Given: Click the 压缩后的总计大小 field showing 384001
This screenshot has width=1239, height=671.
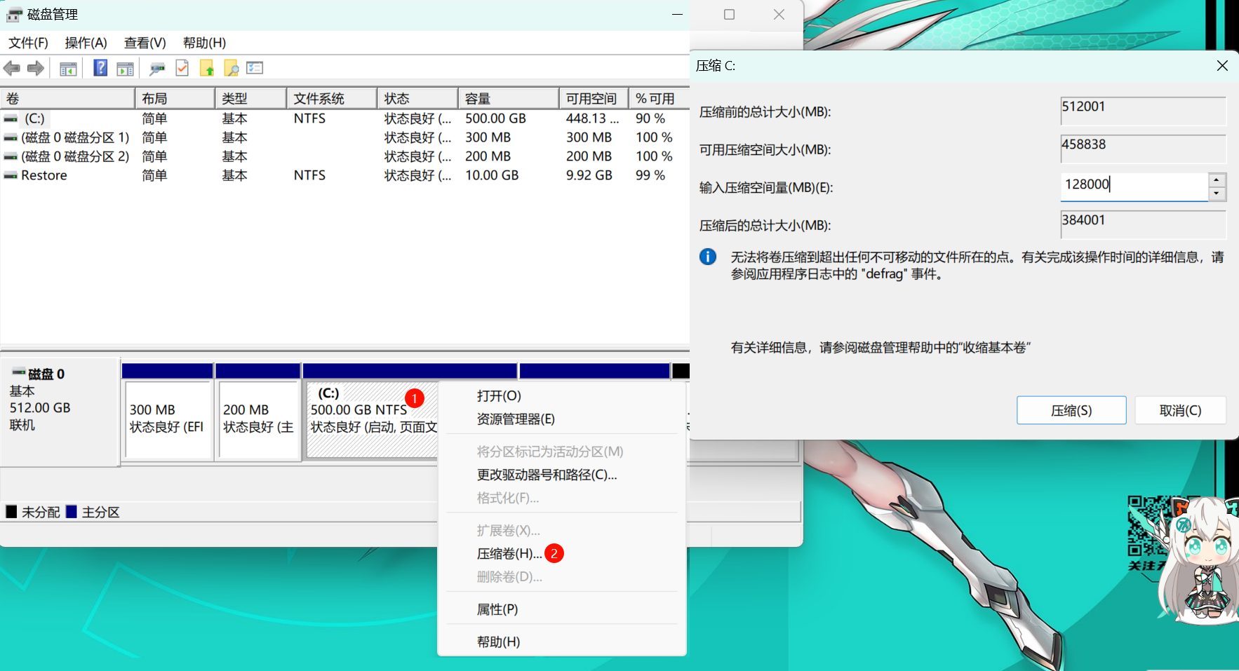Looking at the screenshot, I should pos(1144,224).
